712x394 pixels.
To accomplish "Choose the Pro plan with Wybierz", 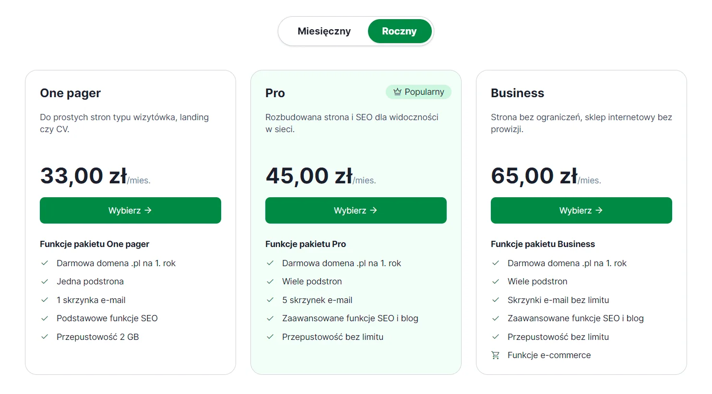I will click(x=356, y=210).
